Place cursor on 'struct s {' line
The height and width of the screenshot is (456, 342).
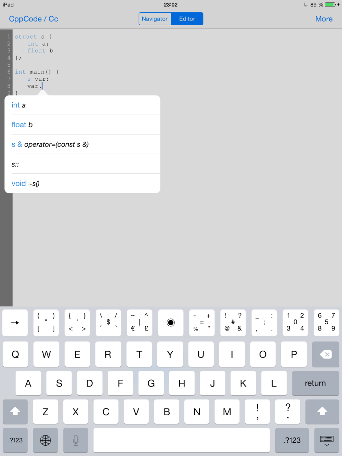pyautogui.click(x=33, y=37)
